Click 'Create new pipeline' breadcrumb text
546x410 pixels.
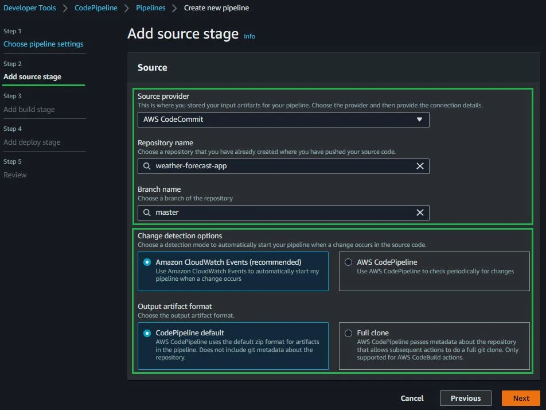216,7
